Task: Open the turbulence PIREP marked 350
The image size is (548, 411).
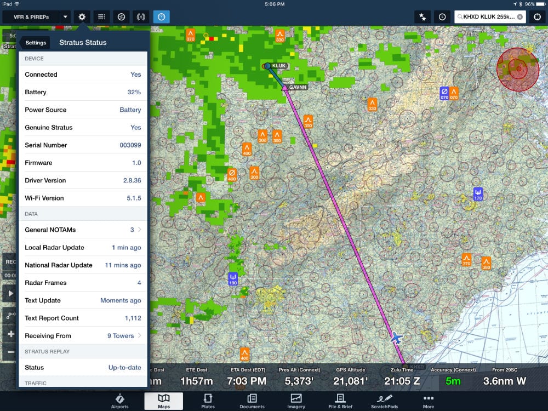Action: (308, 122)
